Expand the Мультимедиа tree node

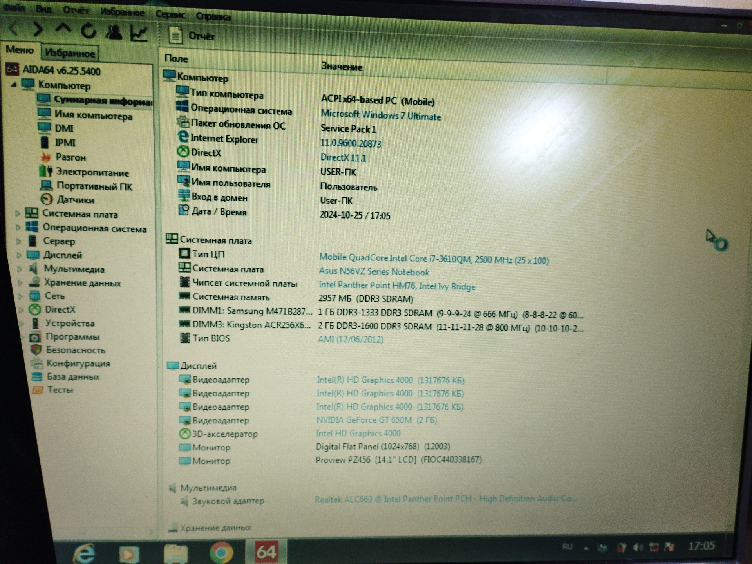pos(20,269)
